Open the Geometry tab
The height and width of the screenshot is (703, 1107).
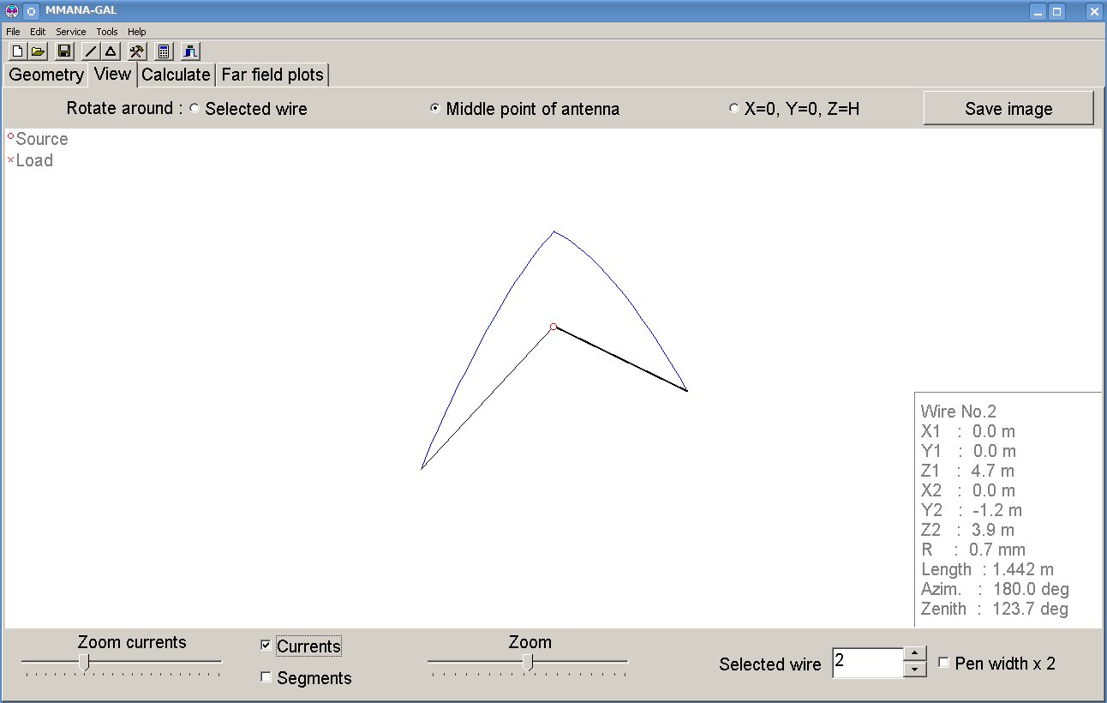(x=46, y=75)
